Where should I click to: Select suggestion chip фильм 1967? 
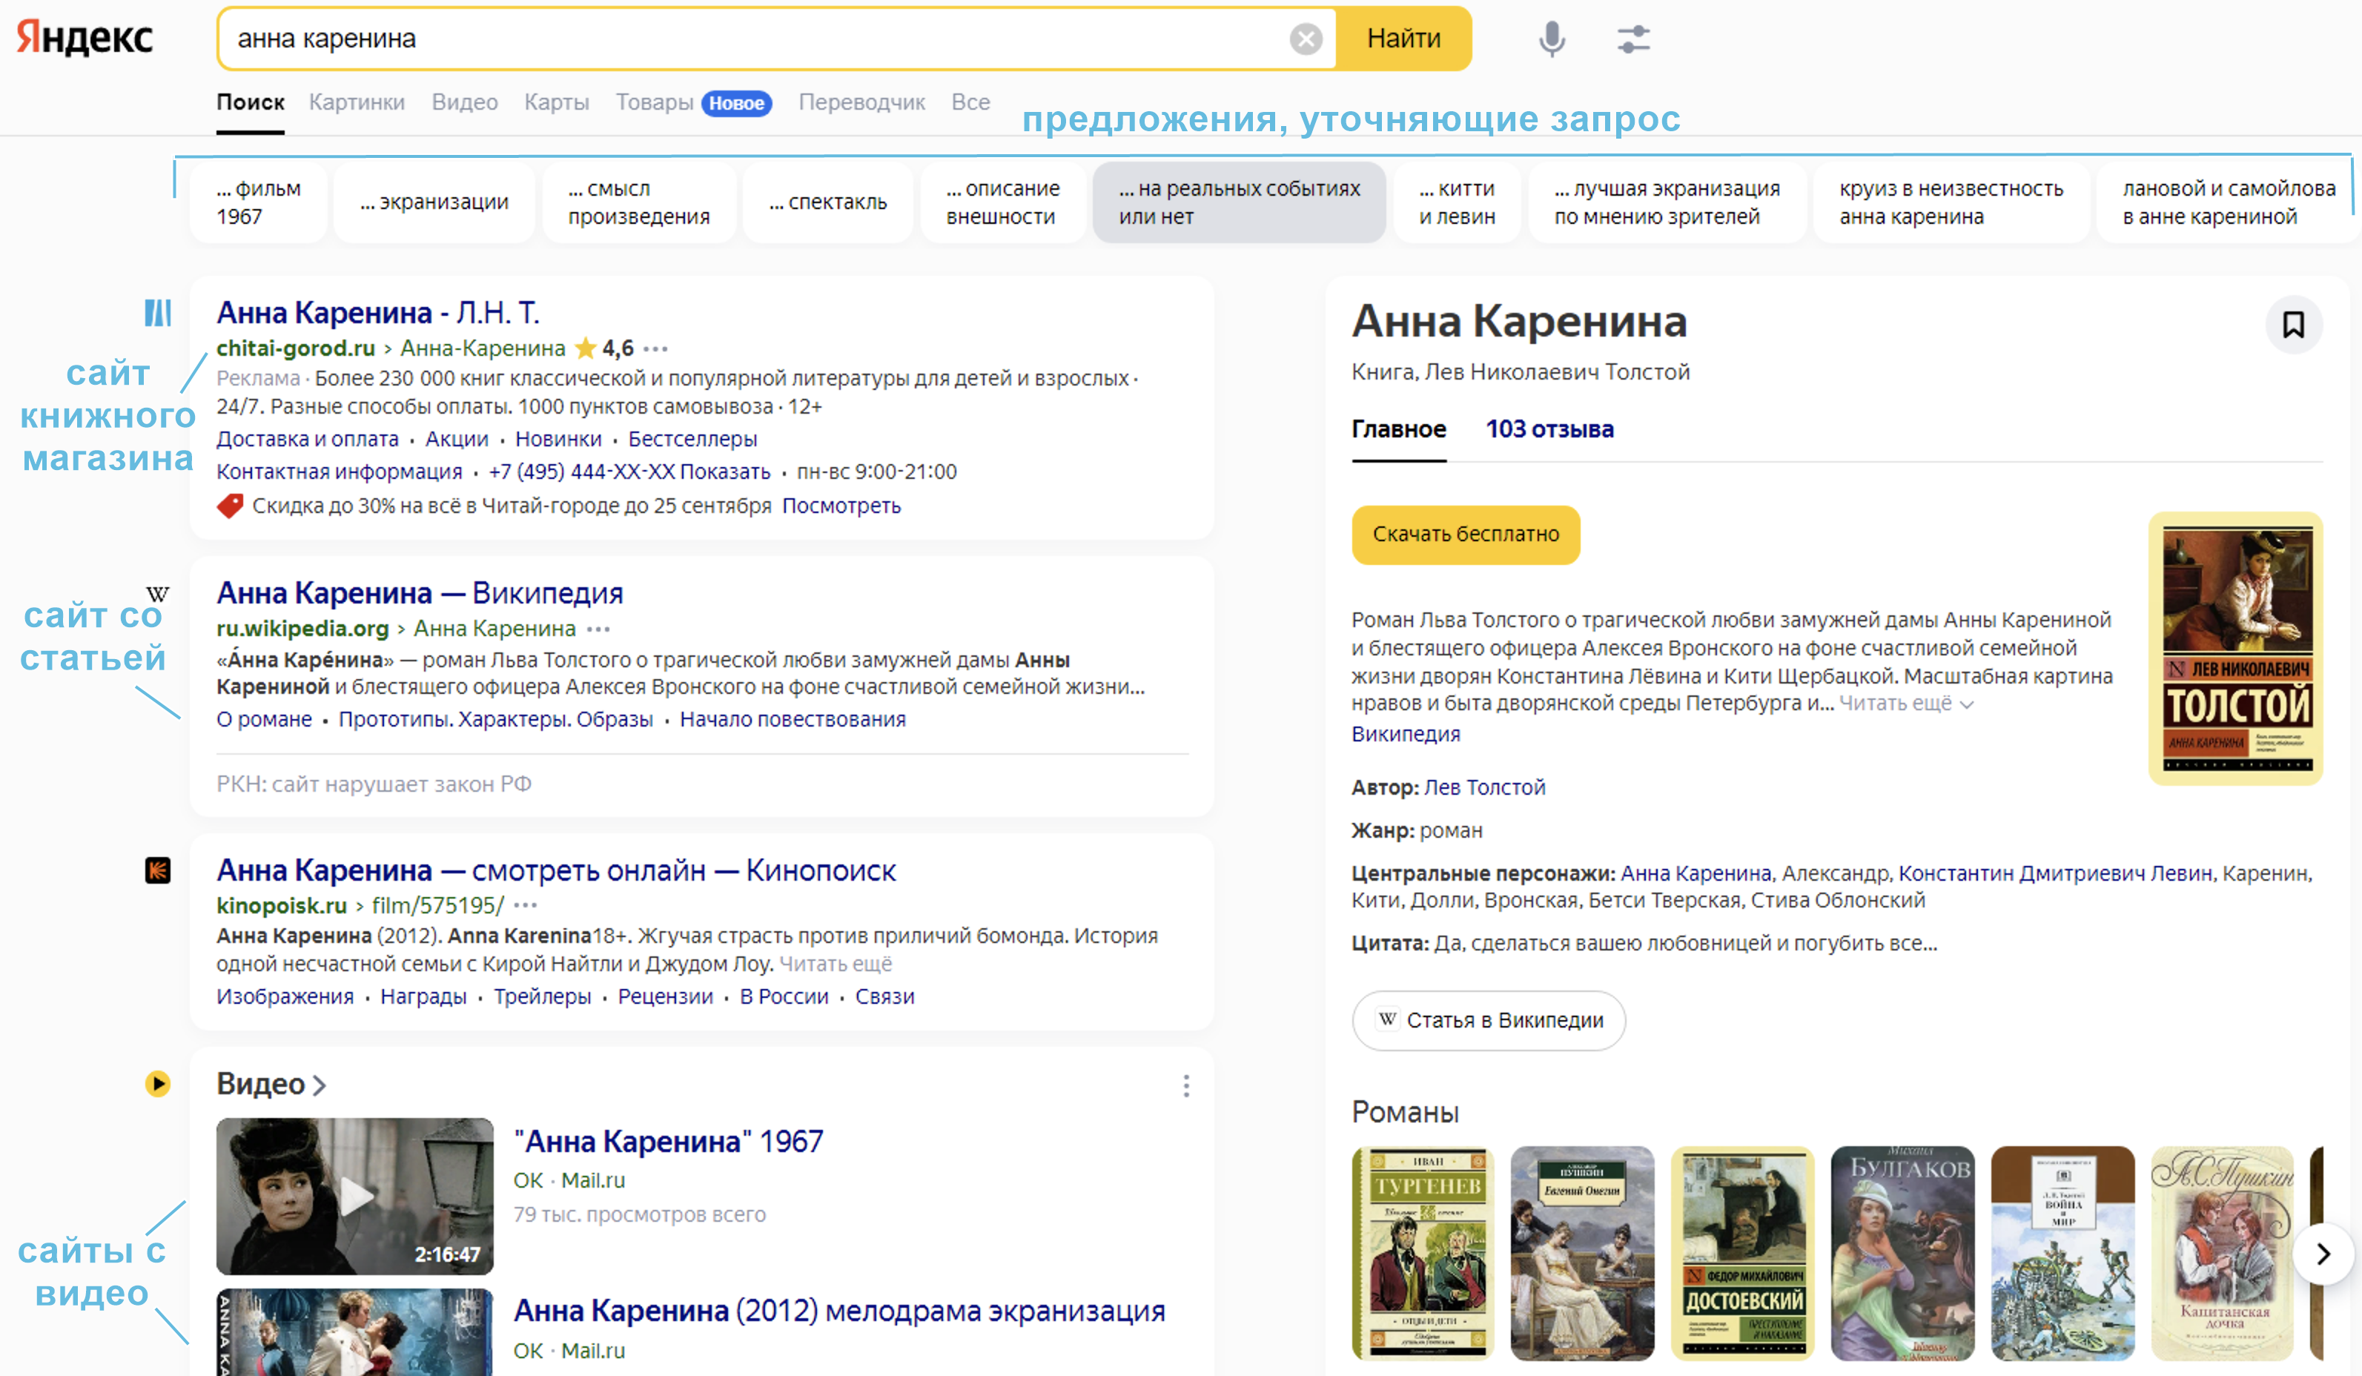tap(259, 202)
